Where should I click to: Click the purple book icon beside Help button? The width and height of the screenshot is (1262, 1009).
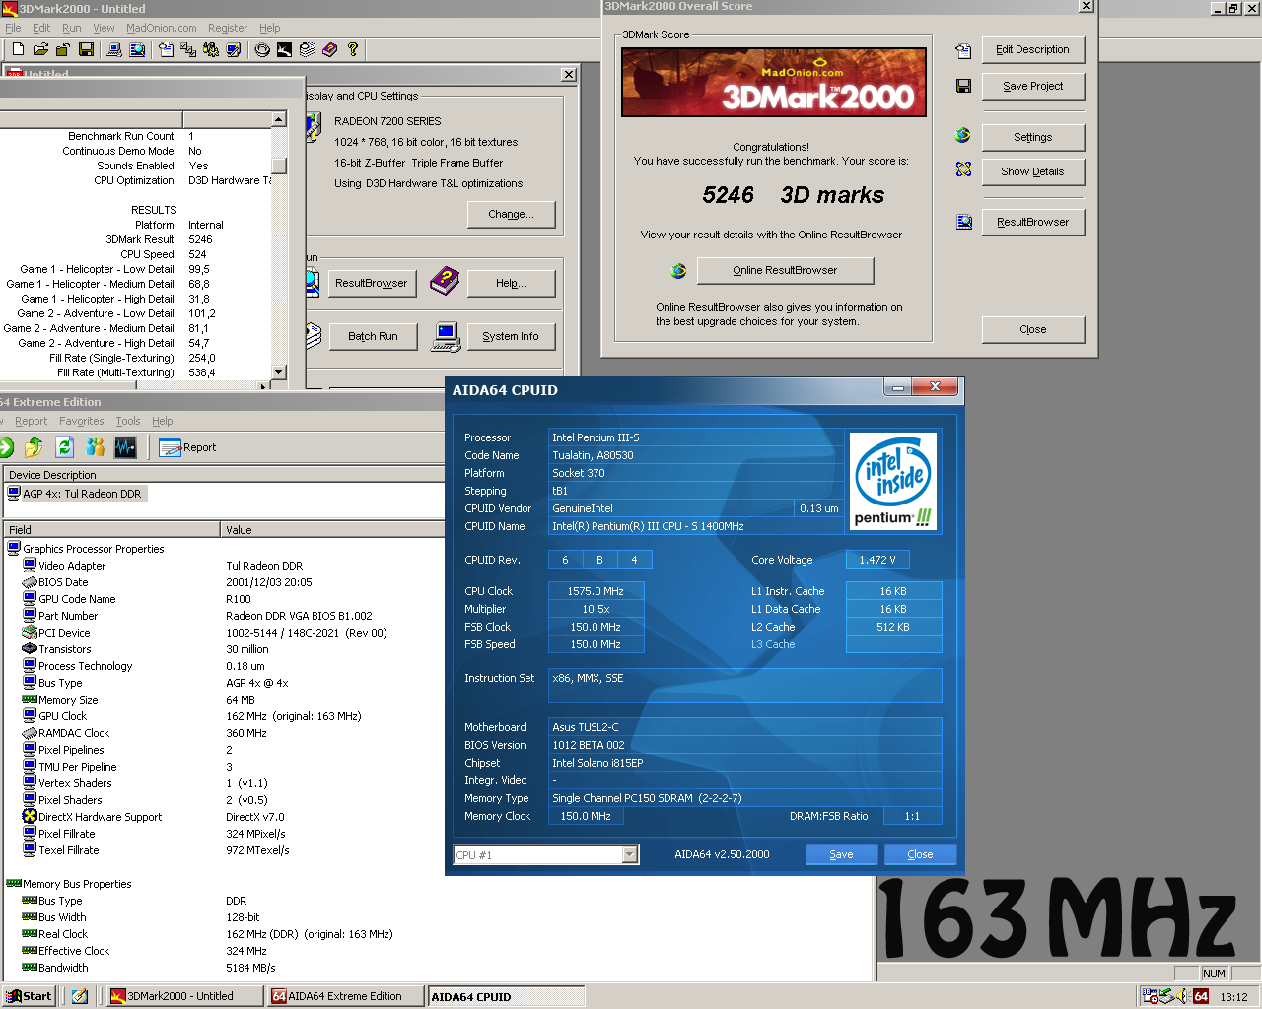445,282
